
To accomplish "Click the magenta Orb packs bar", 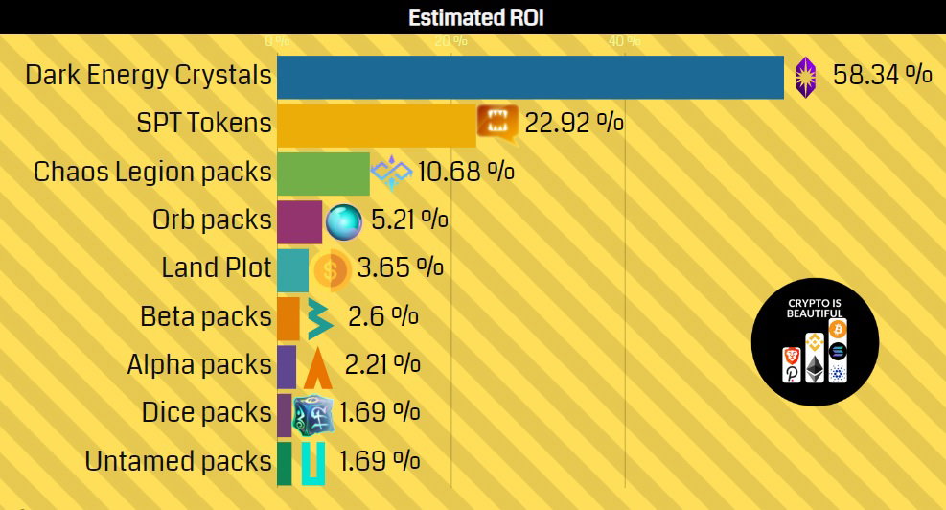I will (x=300, y=222).
